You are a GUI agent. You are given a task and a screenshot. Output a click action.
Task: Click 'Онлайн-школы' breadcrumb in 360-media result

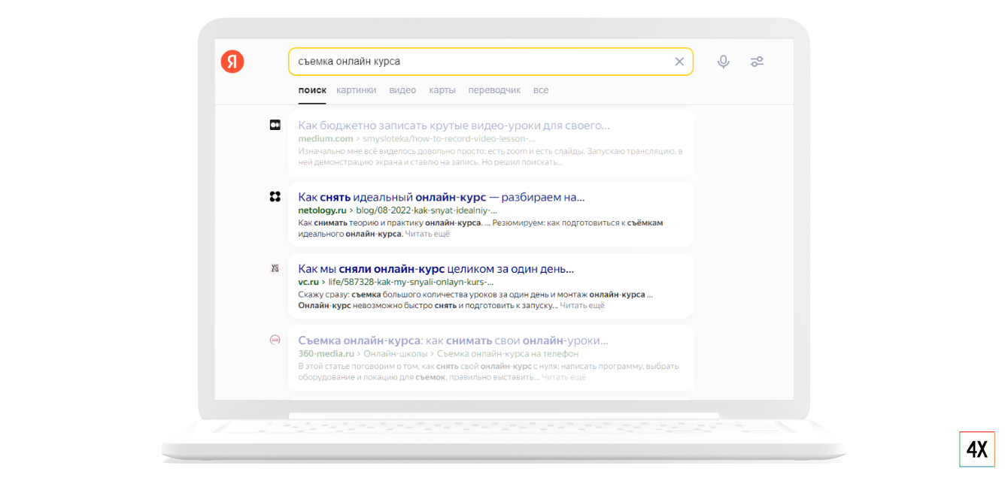pyautogui.click(x=396, y=353)
